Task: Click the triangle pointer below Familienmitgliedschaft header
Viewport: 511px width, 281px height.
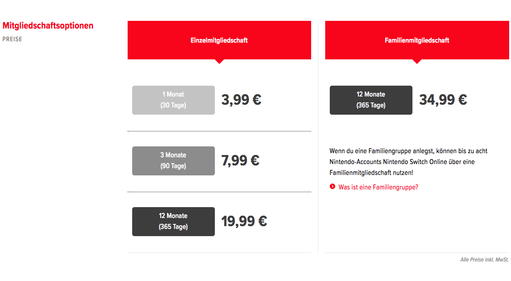Action: [x=417, y=62]
